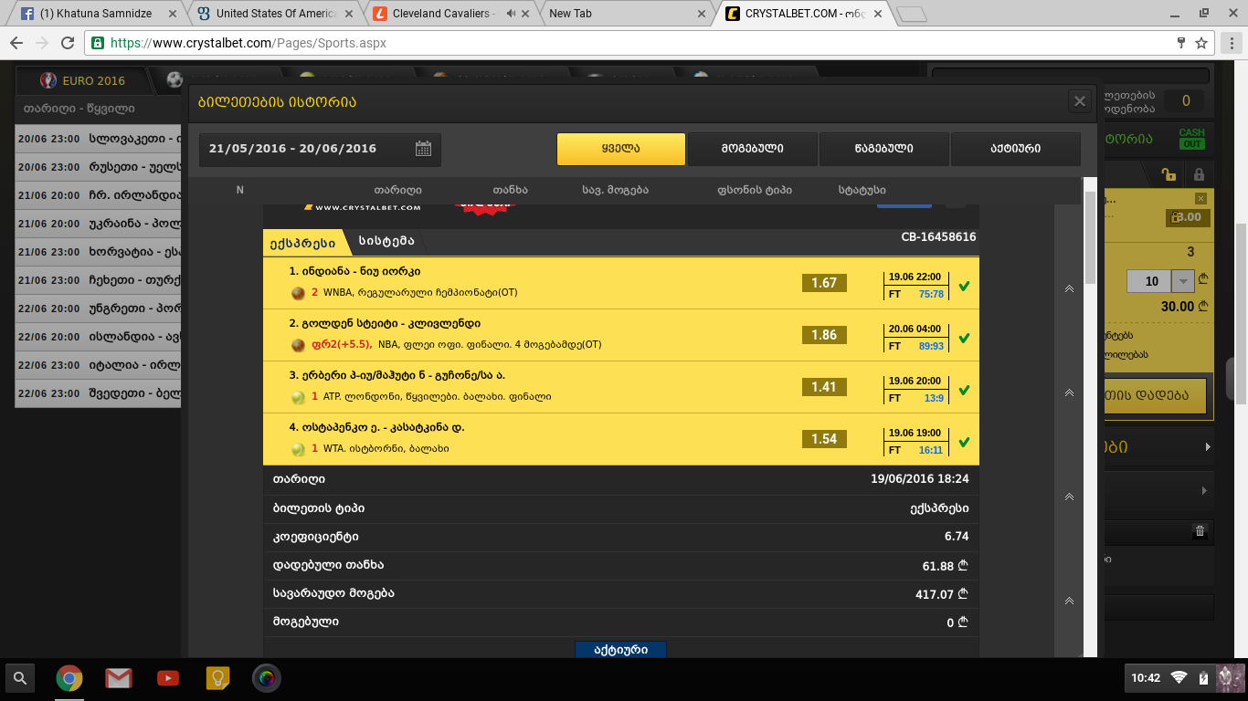Collapse using the chevron beside the 1.41 odds row
The height and width of the screenshot is (701, 1248).
1069,392
